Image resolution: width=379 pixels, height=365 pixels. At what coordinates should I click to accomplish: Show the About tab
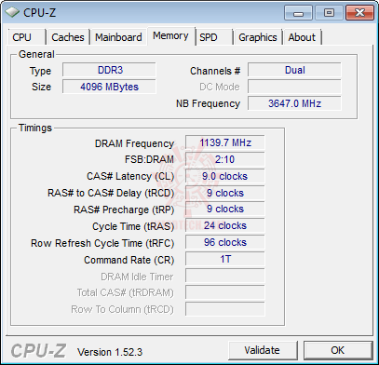click(302, 37)
